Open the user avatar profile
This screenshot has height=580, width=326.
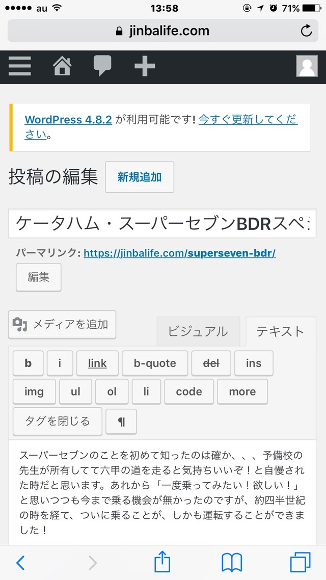[x=307, y=66]
